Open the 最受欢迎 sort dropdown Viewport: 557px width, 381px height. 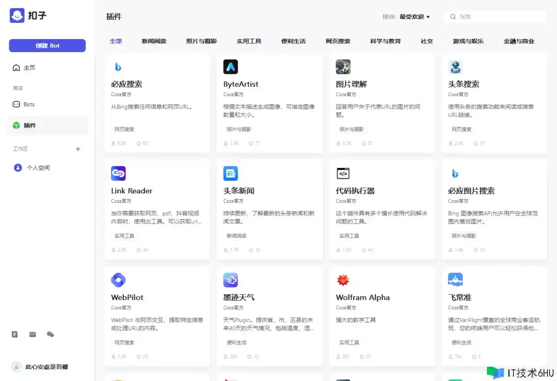click(x=414, y=17)
